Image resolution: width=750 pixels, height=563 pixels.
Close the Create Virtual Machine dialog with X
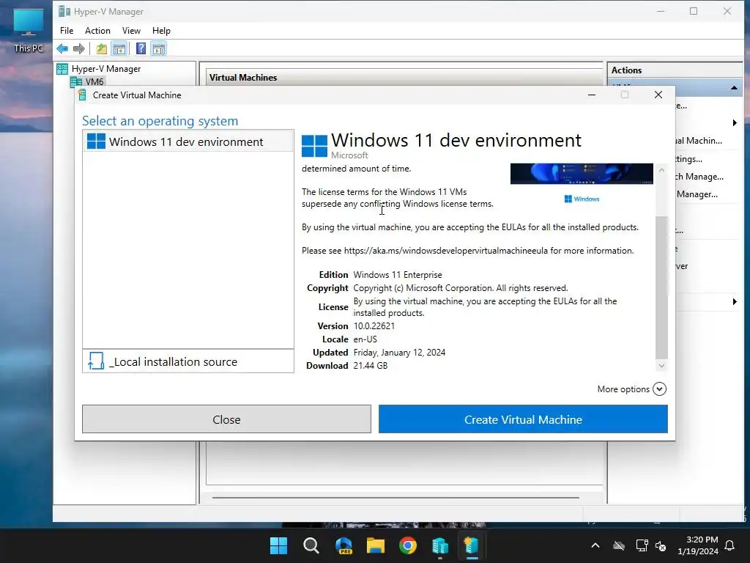tap(658, 95)
